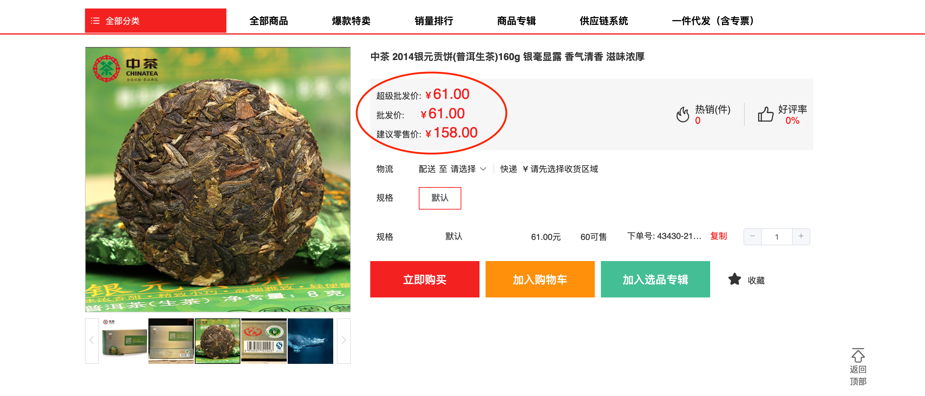Add product via 加入选品专辑 button
Viewport: 925px width, 396px height.
point(655,279)
